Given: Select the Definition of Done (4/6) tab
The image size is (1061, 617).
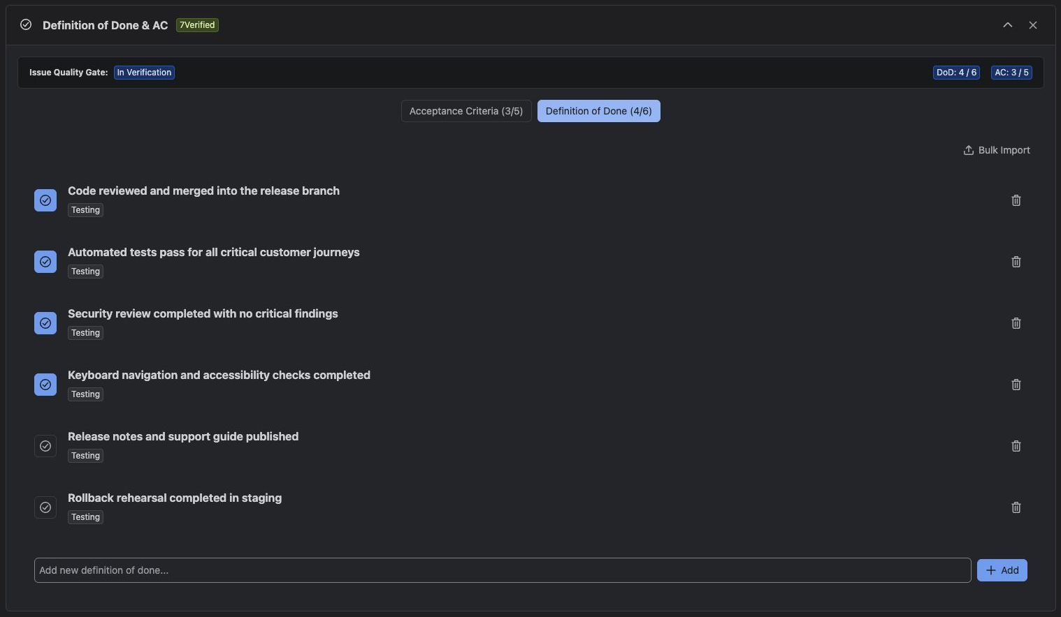Looking at the screenshot, I should pyautogui.click(x=599, y=111).
